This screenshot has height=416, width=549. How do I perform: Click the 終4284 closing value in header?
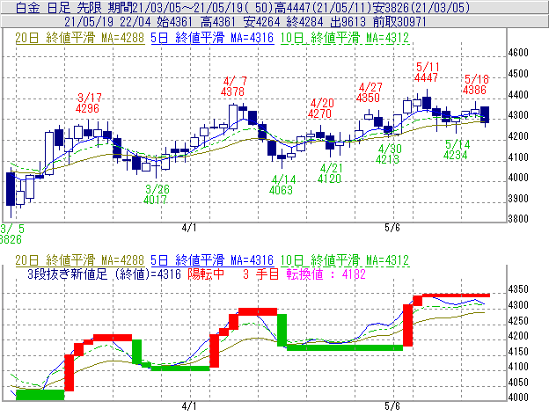click(304, 22)
